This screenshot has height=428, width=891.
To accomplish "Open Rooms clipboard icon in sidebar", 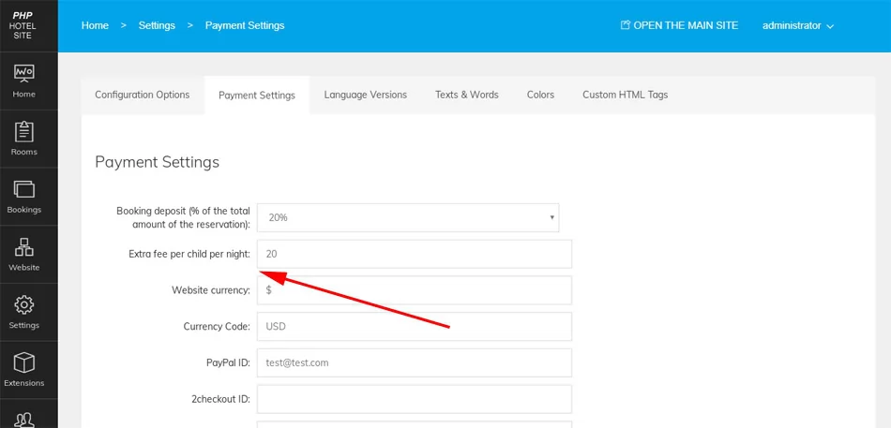I will pyautogui.click(x=24, y=132).
